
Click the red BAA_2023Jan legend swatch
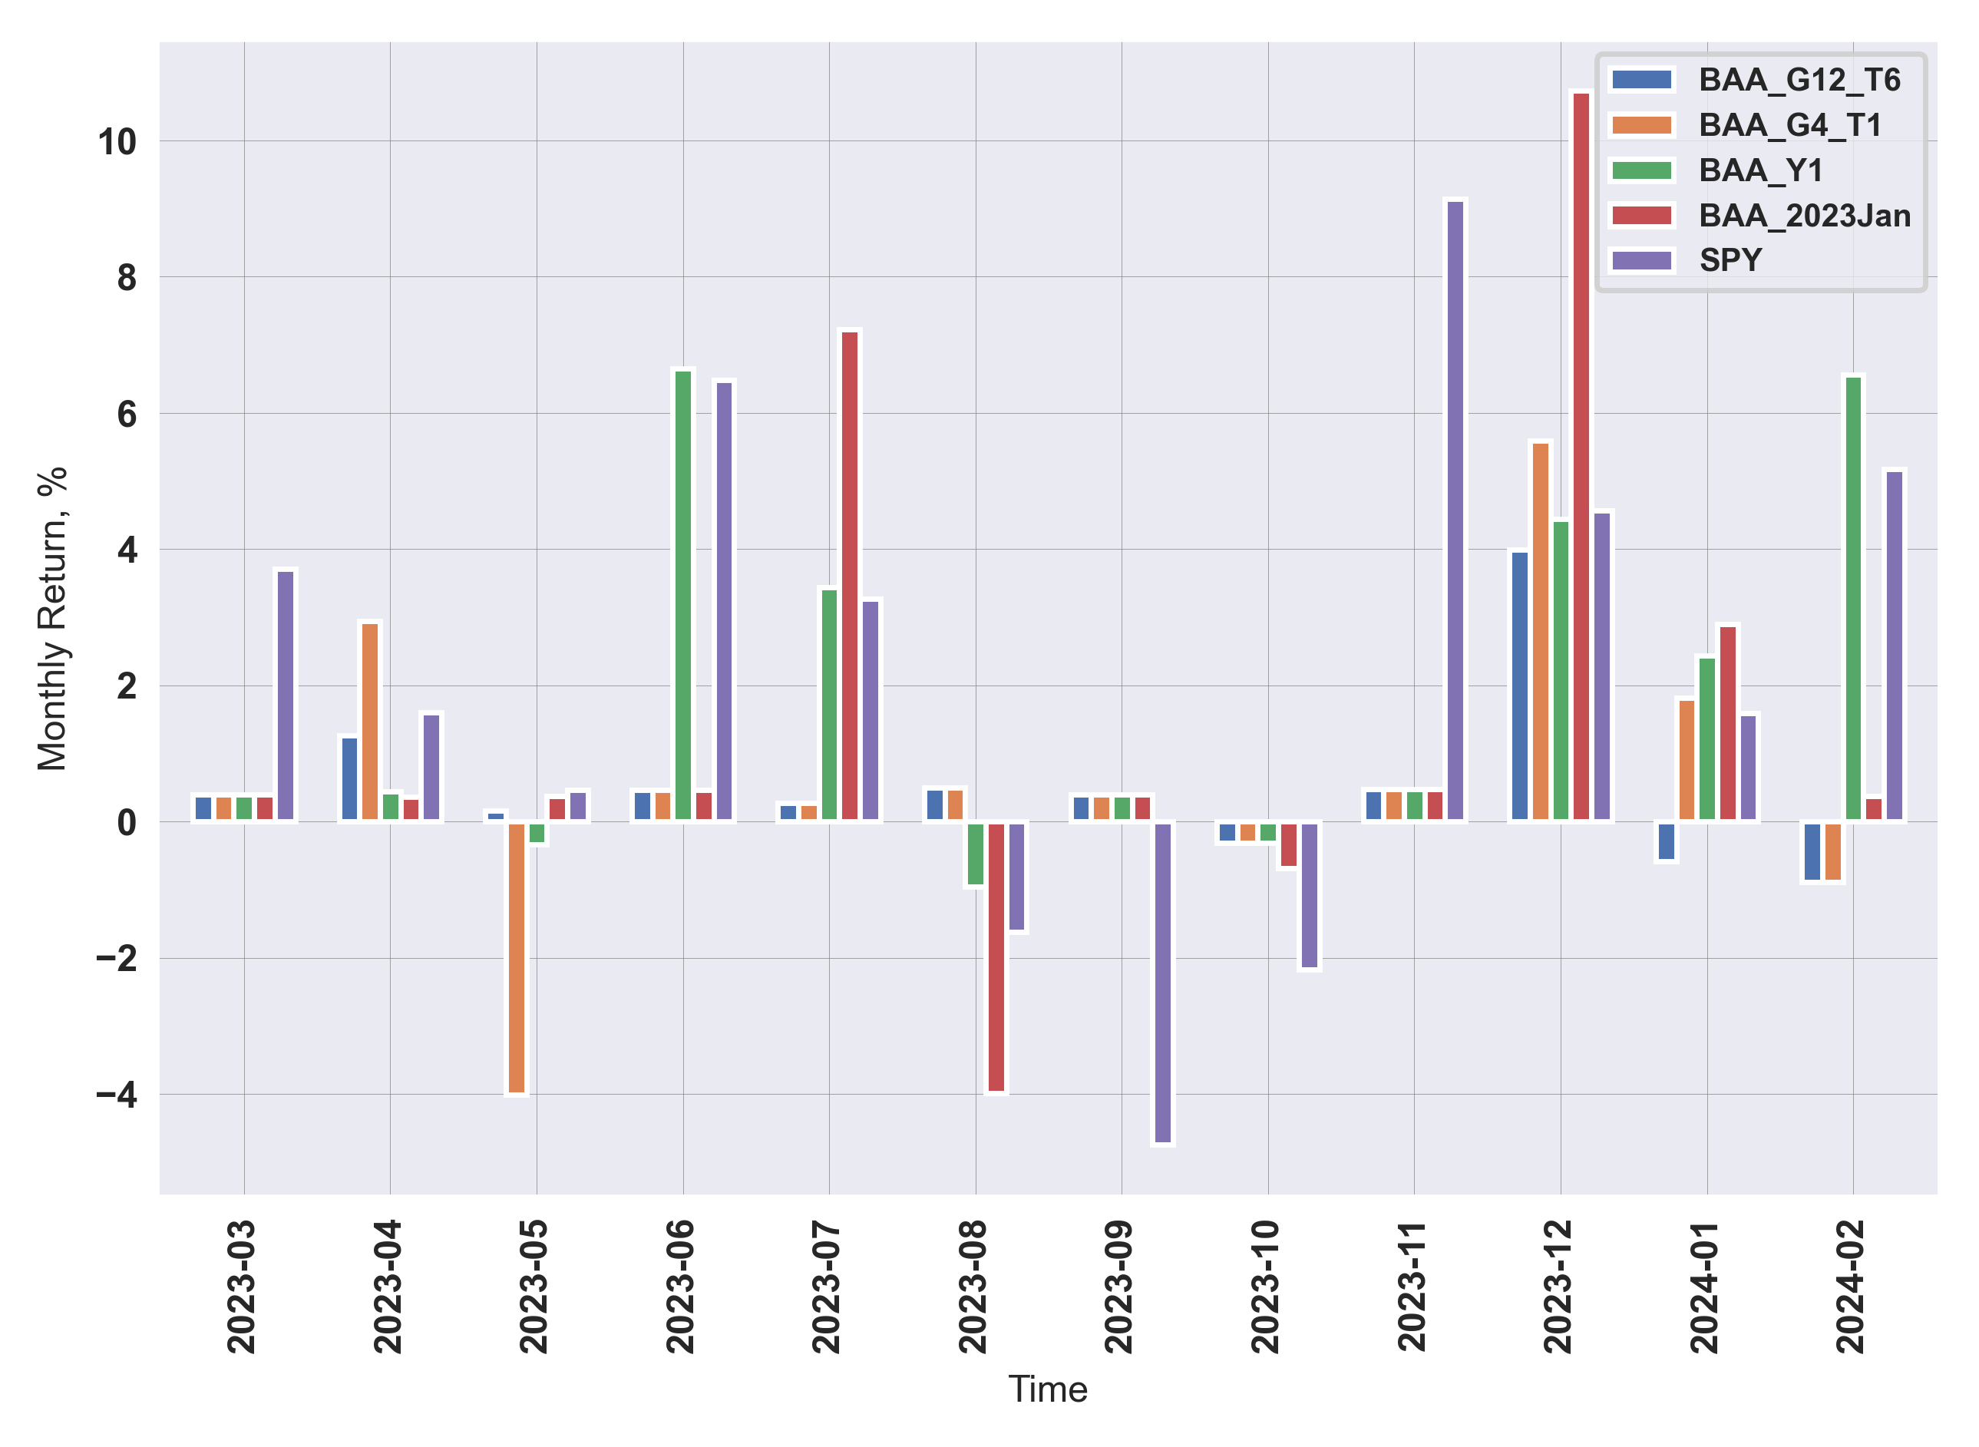1641,216
